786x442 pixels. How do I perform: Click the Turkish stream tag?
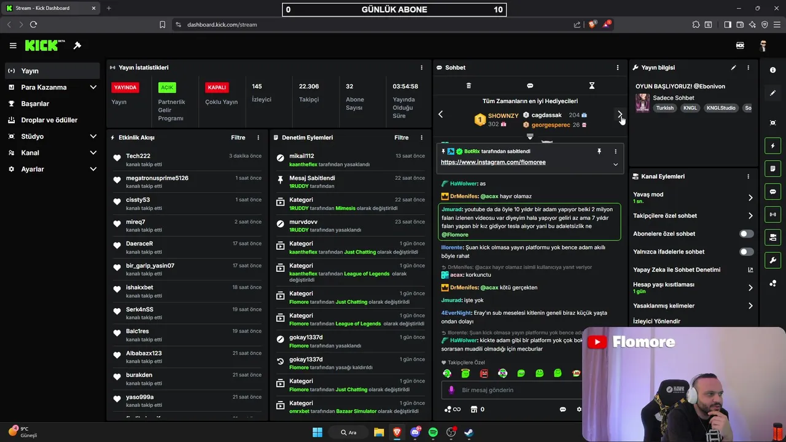pos(664,108)
